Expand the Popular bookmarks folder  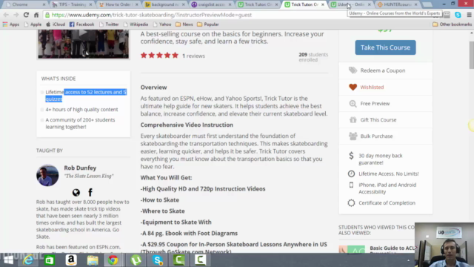pos(207,24)
